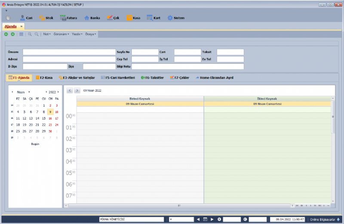This screenshot has width=344, height=224.
Task: Open the Stok module
Action: [46, 18]
